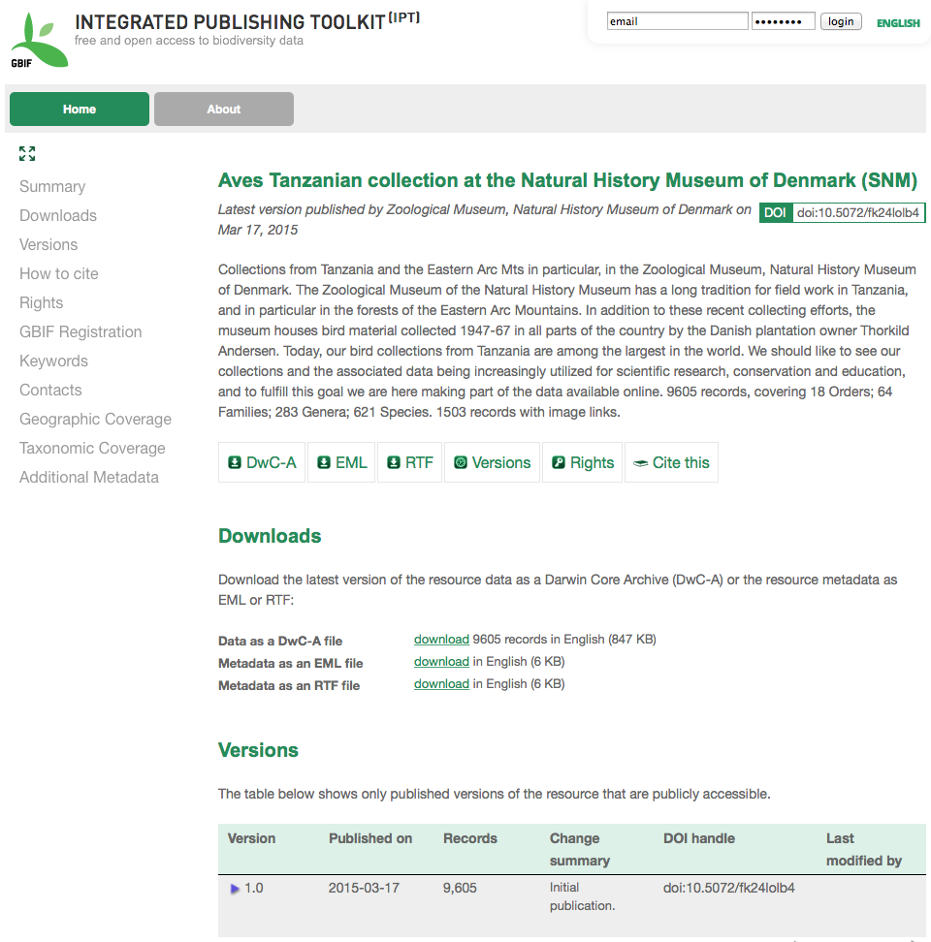931x942 pixels.
Task: Go to How to cite in sidebar
Action: point(59,273)
